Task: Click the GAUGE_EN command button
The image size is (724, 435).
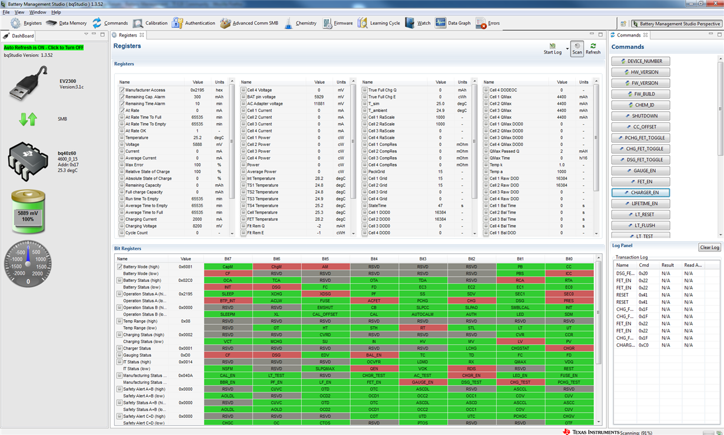Action: [x=640, y=171]
